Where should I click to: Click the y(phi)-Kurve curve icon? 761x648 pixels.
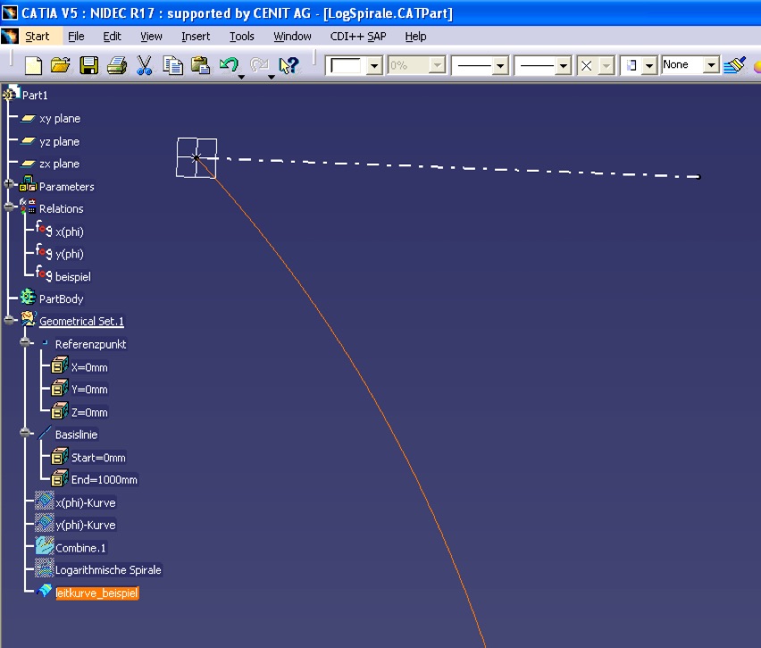(x=45, y=523)
